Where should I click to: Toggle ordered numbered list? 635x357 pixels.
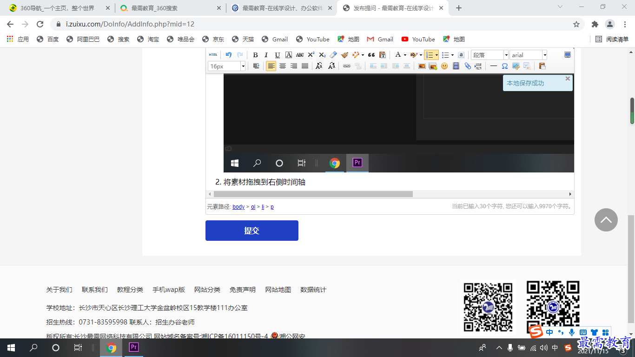pyautogui.click(x=430, y=55)
